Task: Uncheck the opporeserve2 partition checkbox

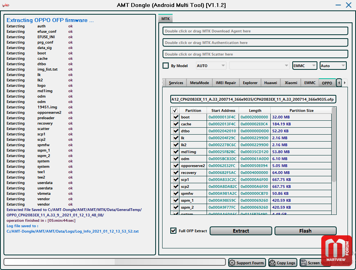Action: coord(176,165)
